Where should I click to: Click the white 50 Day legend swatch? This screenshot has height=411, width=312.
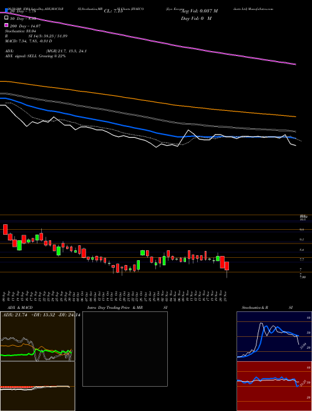point(7,18)
